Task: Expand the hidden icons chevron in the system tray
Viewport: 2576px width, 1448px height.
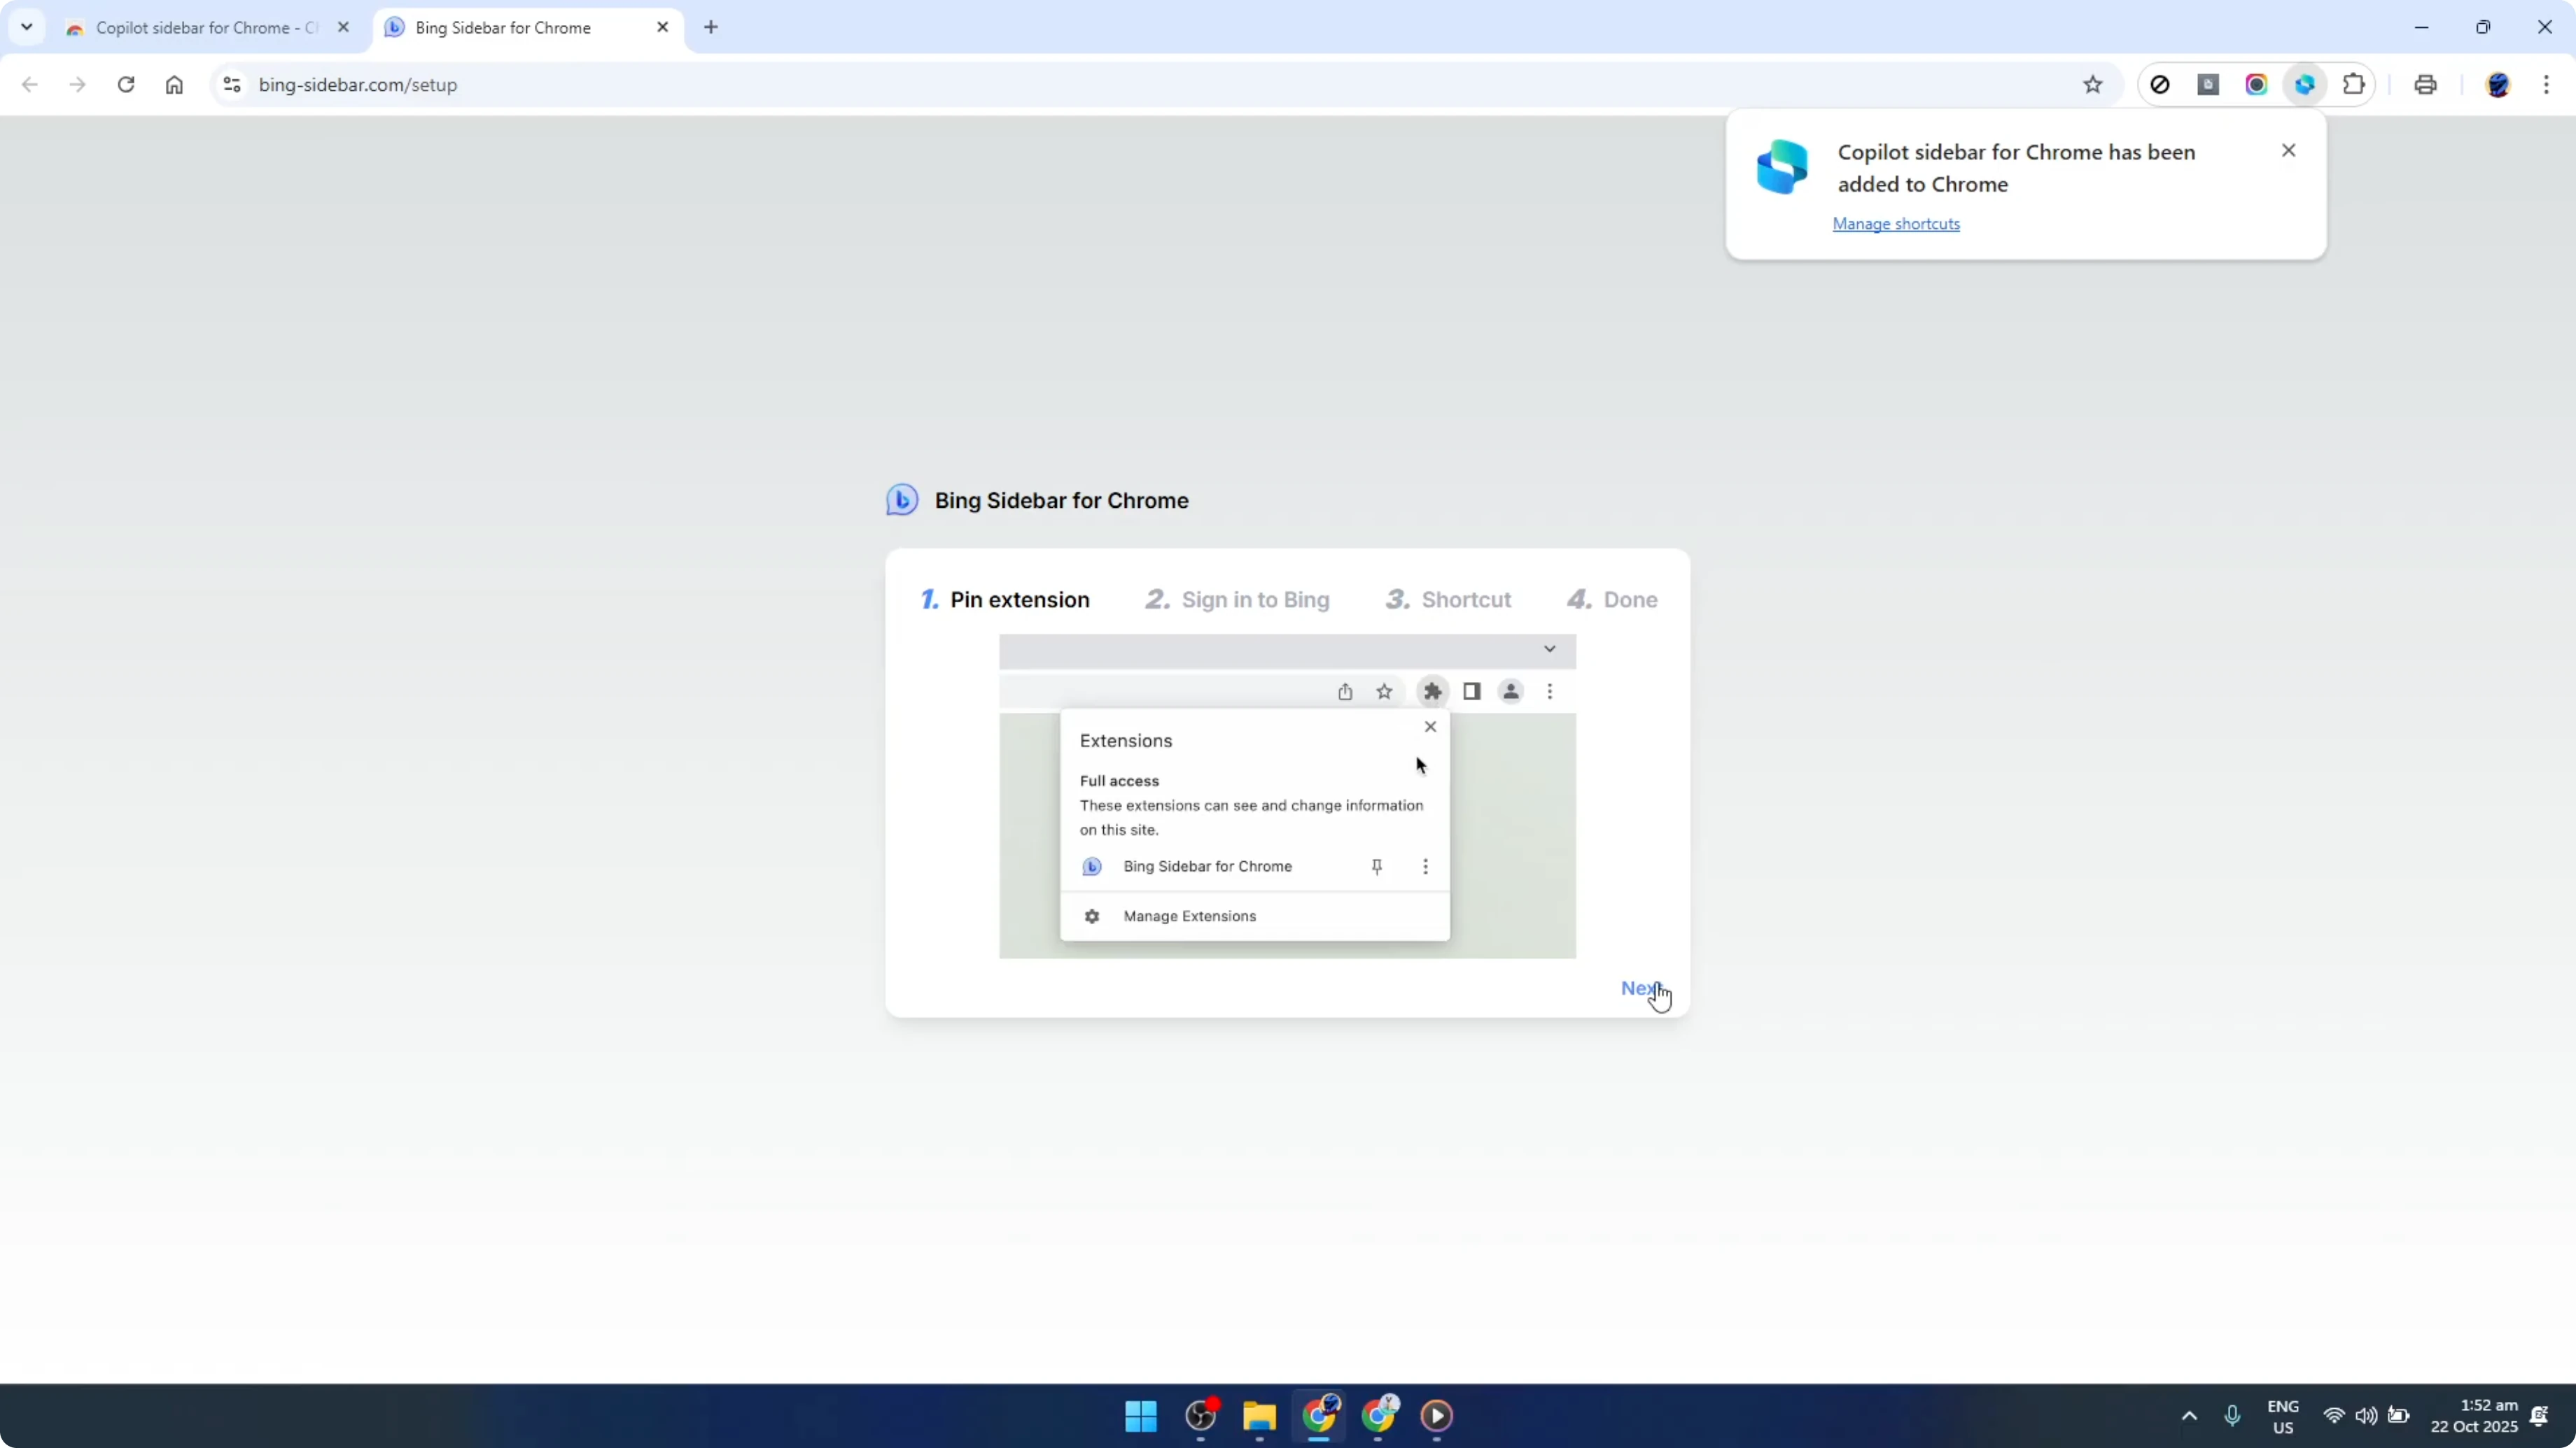Action: click(x=2189, y=1416)
